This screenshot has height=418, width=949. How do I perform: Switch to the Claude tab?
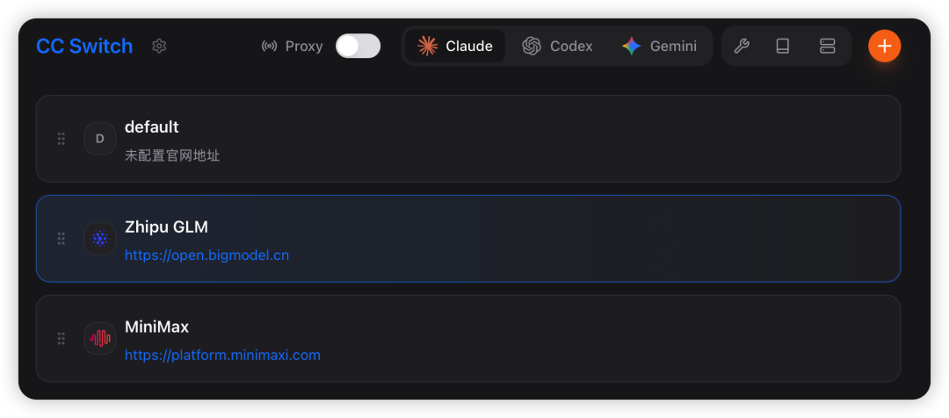(455, 47)
